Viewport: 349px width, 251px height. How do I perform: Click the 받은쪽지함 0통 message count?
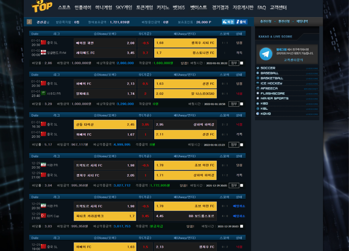click(x=68, y=22)
